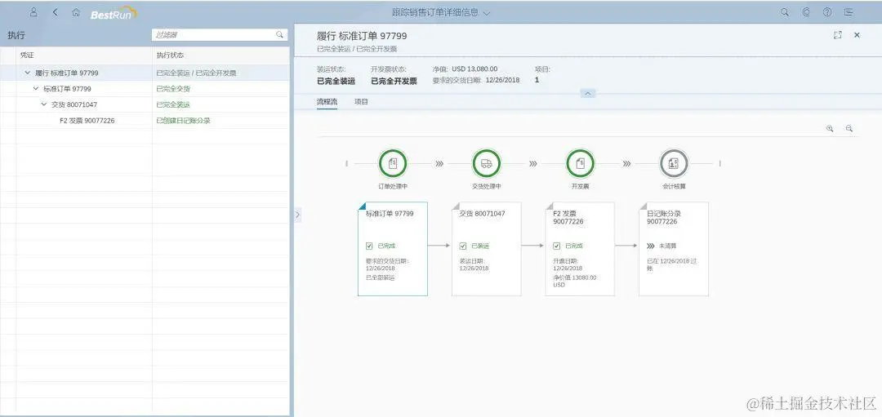
Task: Collapse the 交货 80071047 tree node
Action: point(44,104)
